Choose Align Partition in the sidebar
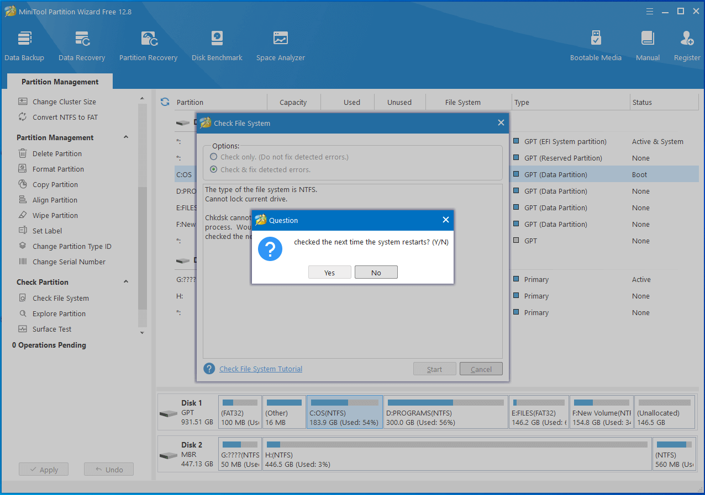705x495 pixels. click(x=55, y=200)
